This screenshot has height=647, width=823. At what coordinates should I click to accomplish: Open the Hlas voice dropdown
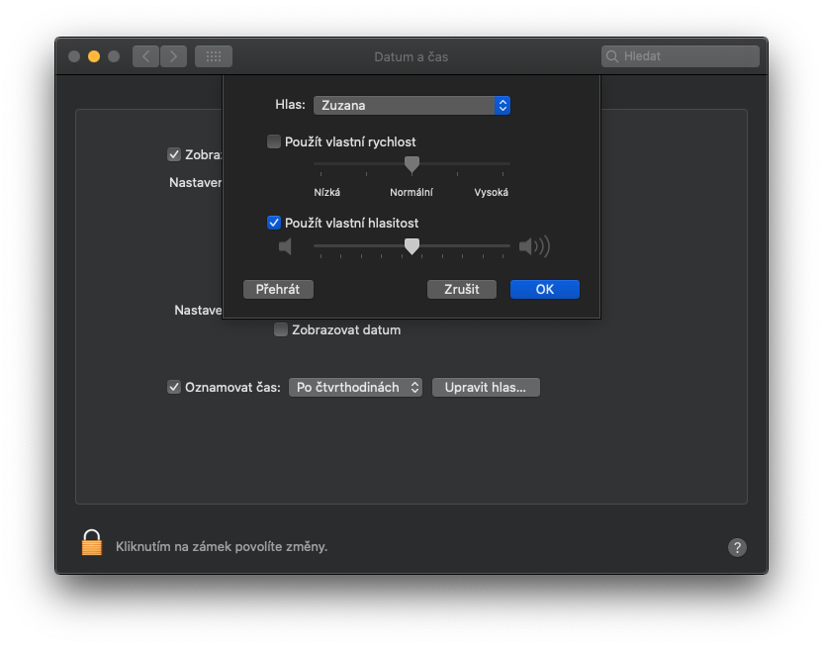click(411, 105)
